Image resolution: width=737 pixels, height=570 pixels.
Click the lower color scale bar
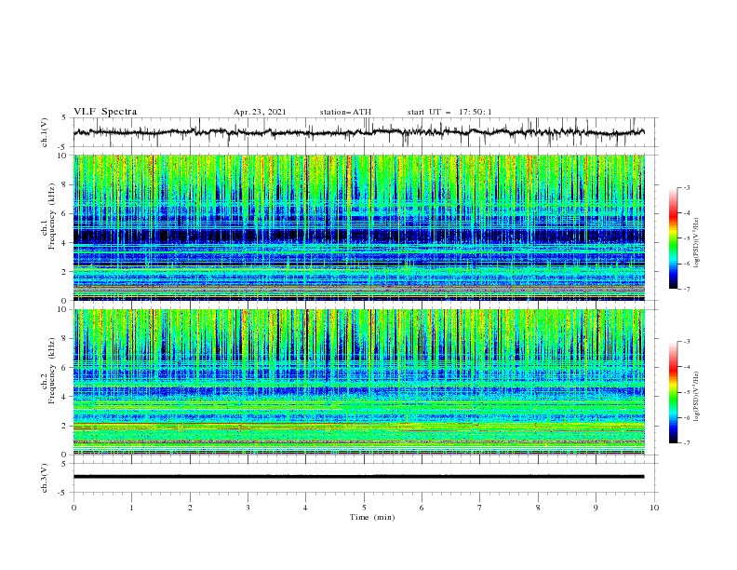673,392
